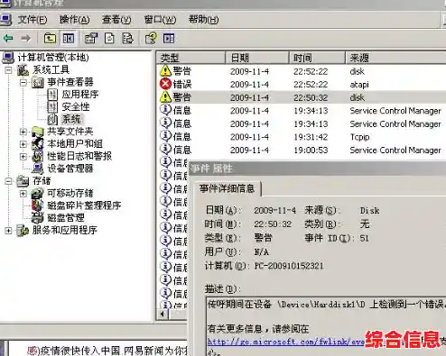Click the 设备管理器 label in tree
446x356 pixels.
[70, 169]
